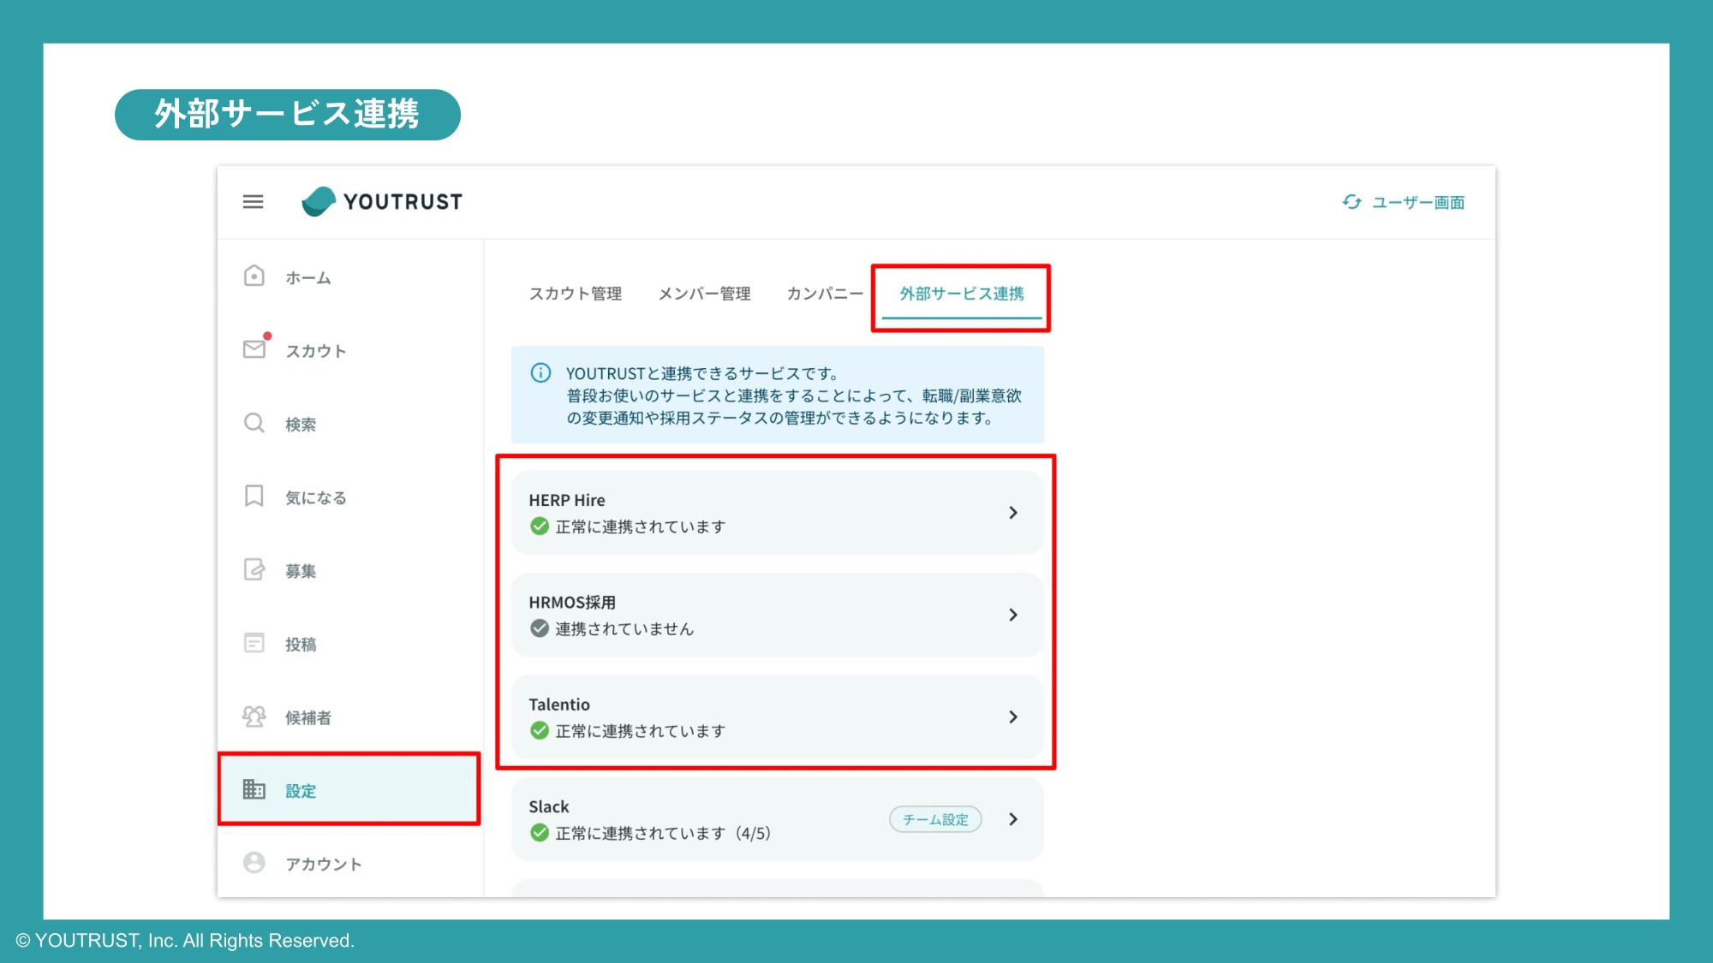Switch to the スカウト管理 tab
This screenshot has width=1713, height=963.
575,294
